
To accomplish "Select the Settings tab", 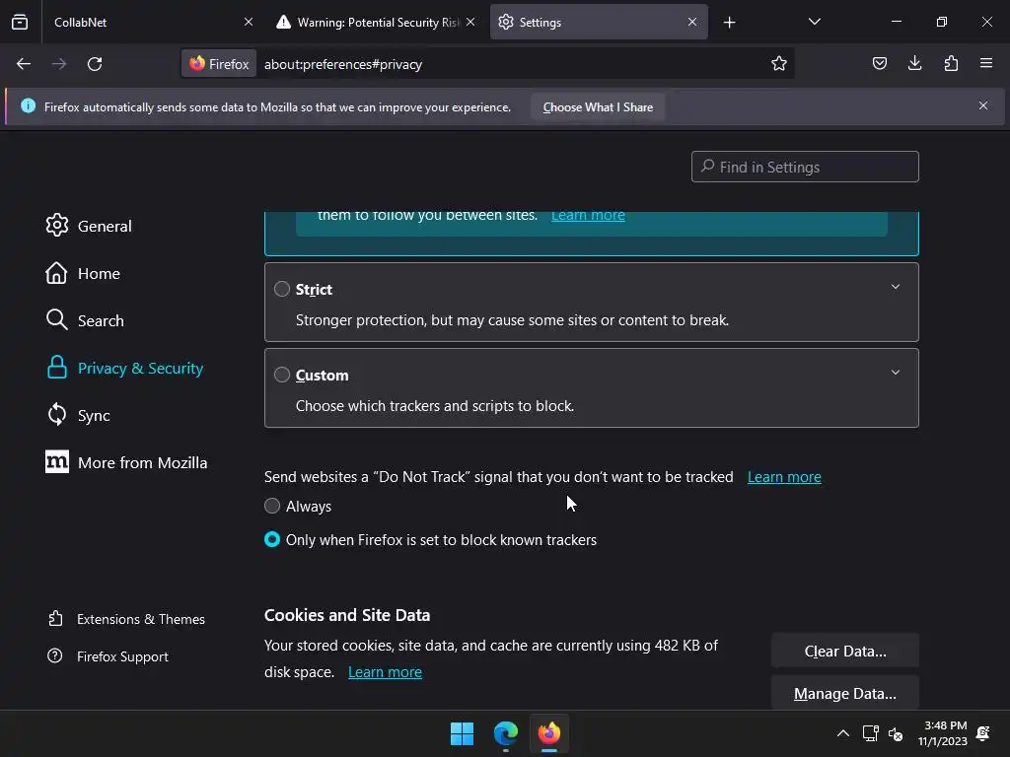I will (x=599, y=22).
